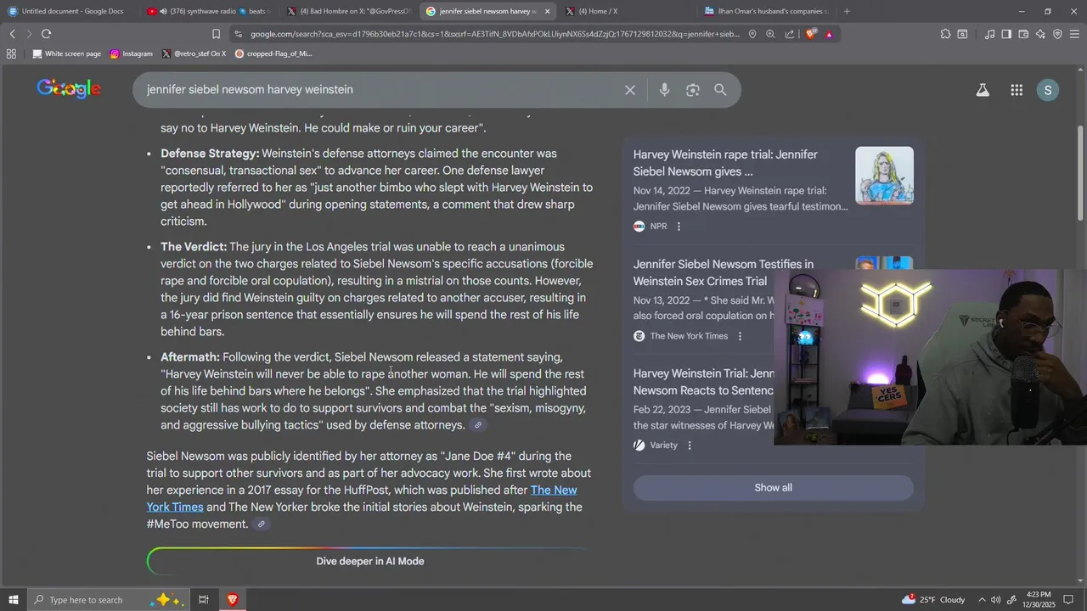Open the Google account avatar S
Viewport: 1087px width, 611px height.
pos(1048,90)
